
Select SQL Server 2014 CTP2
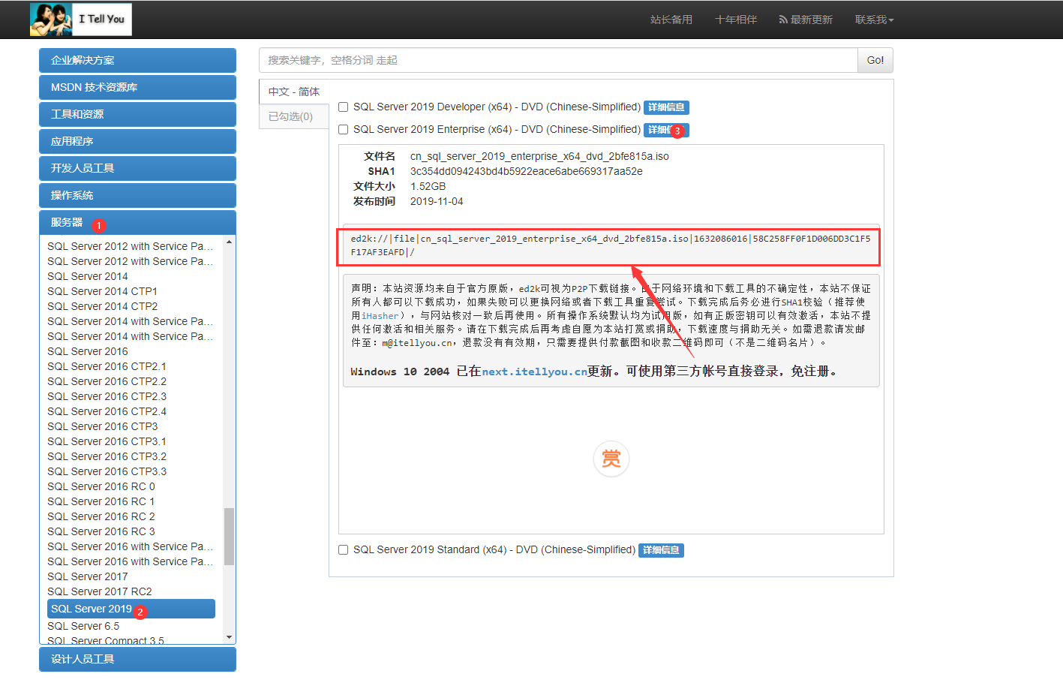pos(103,306)
